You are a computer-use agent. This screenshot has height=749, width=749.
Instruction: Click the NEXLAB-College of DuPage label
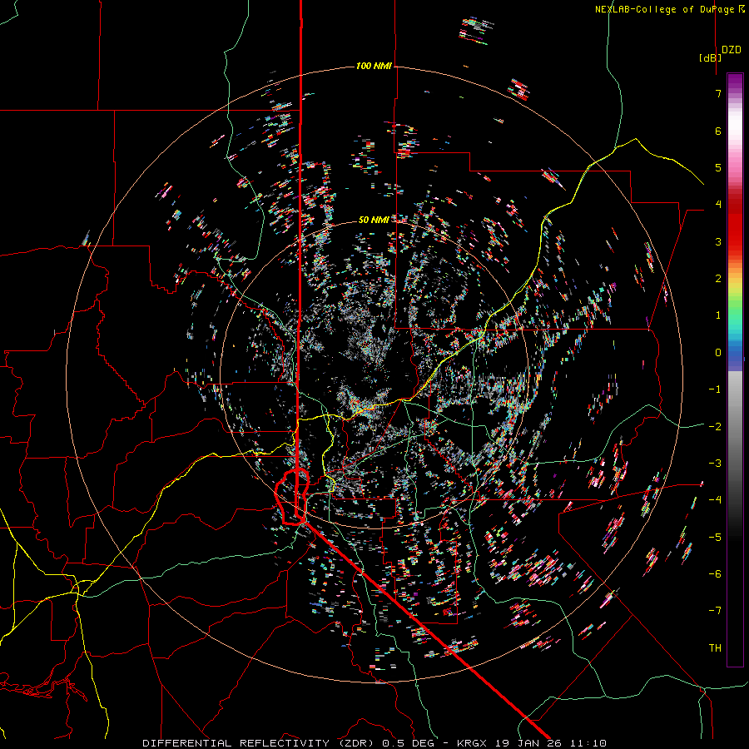point(669,9)
